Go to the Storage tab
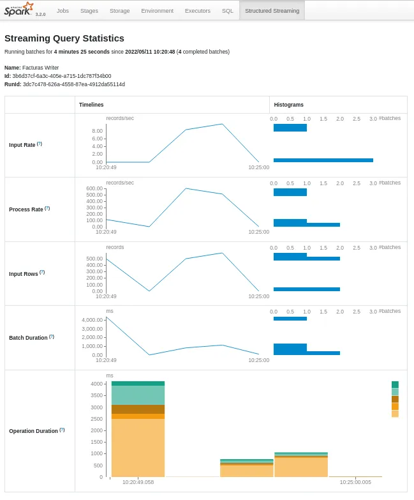 (119, 11)
